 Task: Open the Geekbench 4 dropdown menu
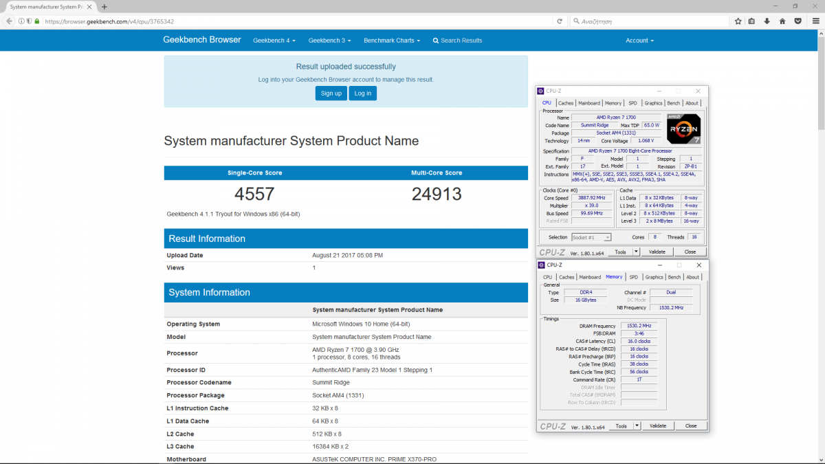[x=274, y=41]
